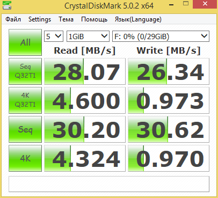The height and width of the screenshot is (198, 218).
Task: Click the CrystalDiskMark app icon in title bar
Action: (7, 5)
